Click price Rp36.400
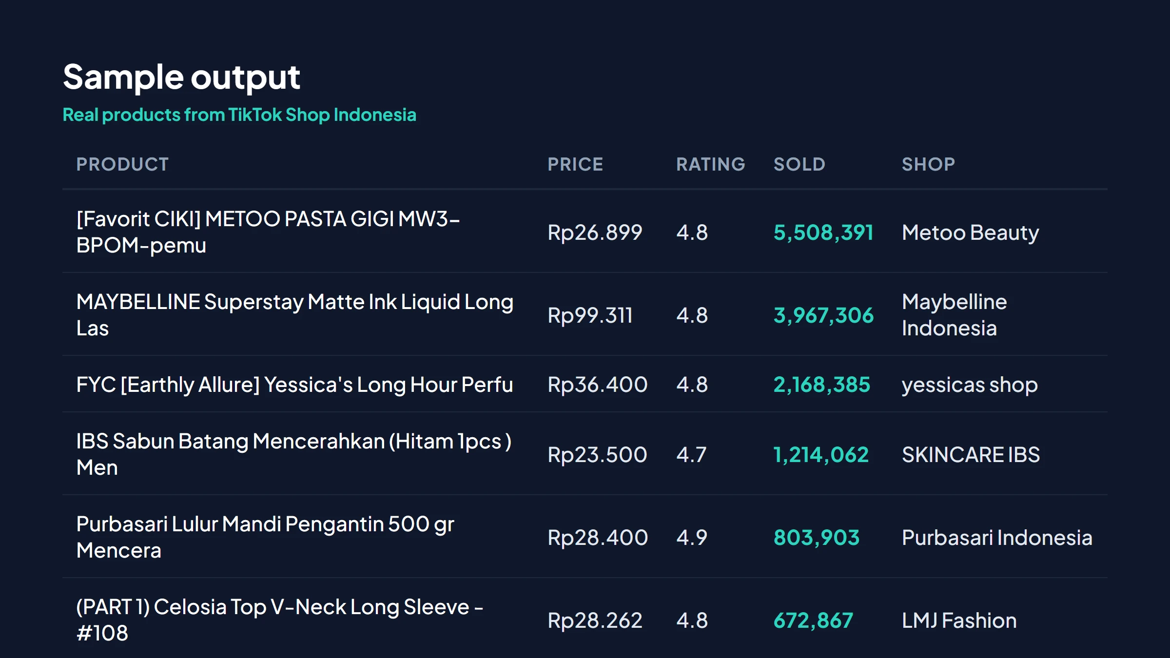 tap(597, 385)
